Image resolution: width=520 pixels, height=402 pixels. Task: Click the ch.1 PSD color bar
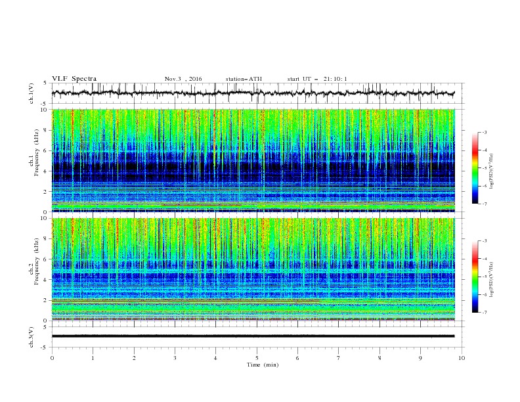(475, 168)
